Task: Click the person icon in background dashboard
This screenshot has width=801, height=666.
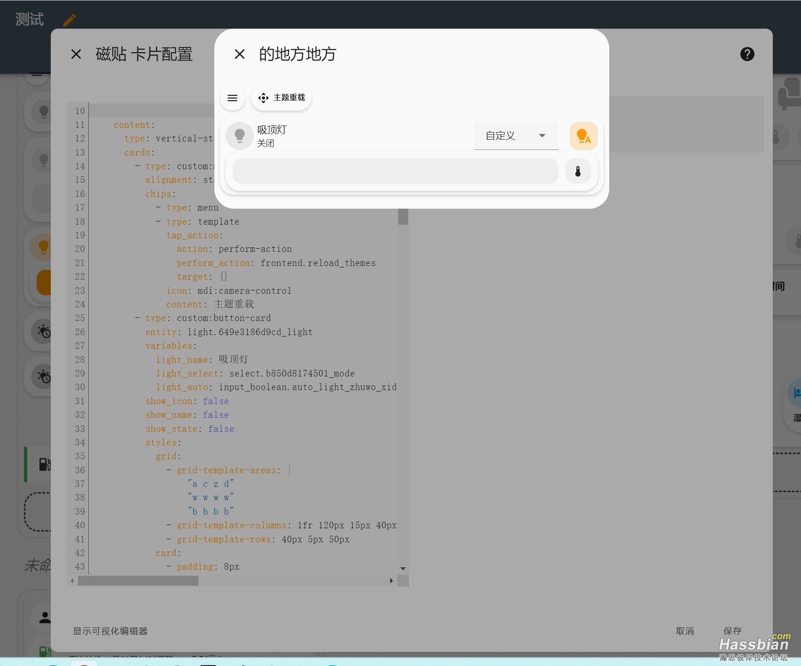Action: (x=45, y=617)
